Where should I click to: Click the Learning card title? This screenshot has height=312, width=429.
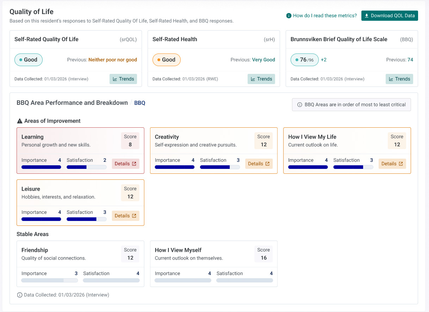(32, 137)
